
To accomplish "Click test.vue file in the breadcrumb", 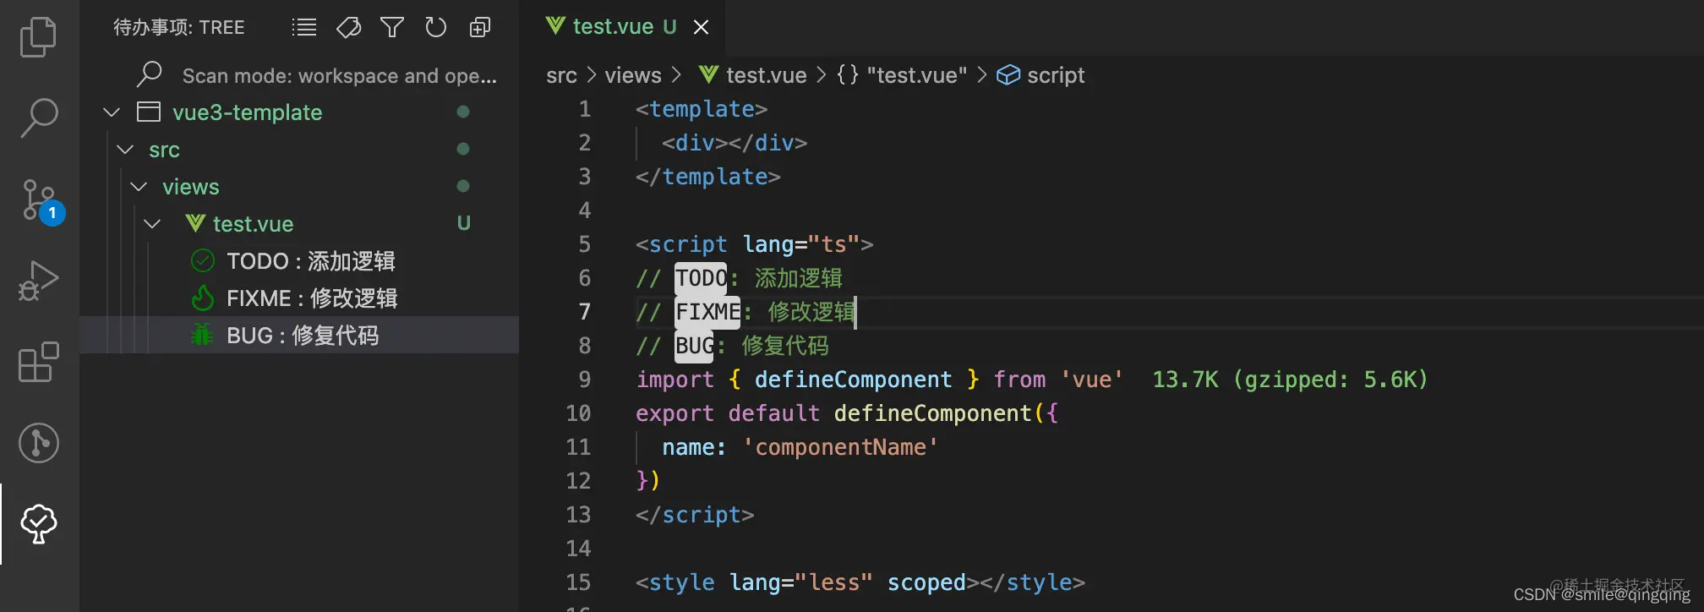I will pyautogui.click(x=752, y=75).
